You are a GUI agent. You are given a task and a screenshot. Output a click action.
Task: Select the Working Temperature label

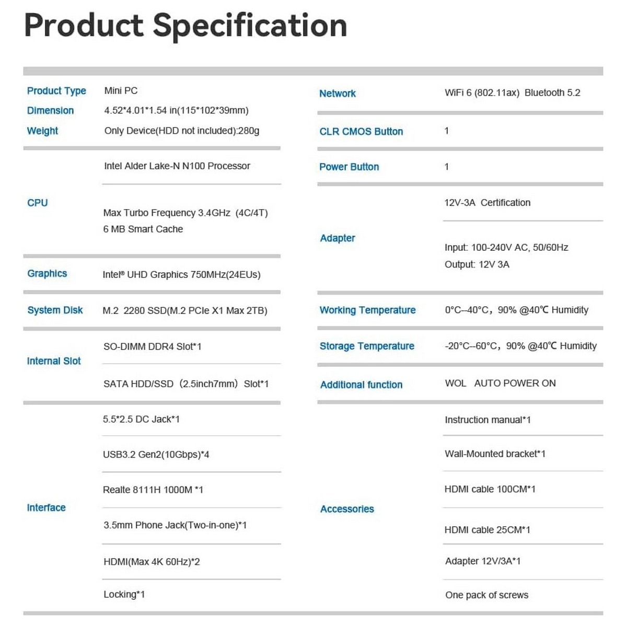[x=367, y=310]
